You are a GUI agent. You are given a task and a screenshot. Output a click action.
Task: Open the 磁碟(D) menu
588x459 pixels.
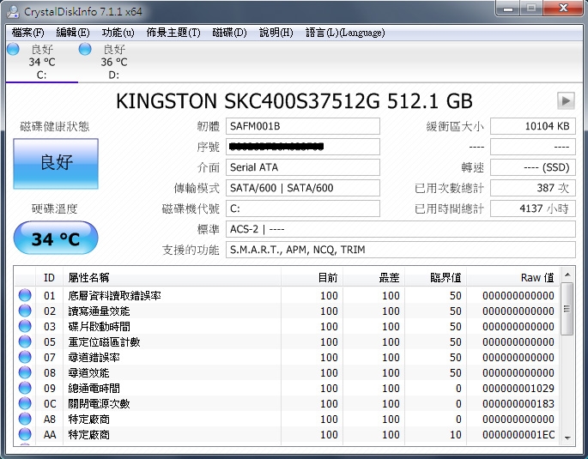229,33
